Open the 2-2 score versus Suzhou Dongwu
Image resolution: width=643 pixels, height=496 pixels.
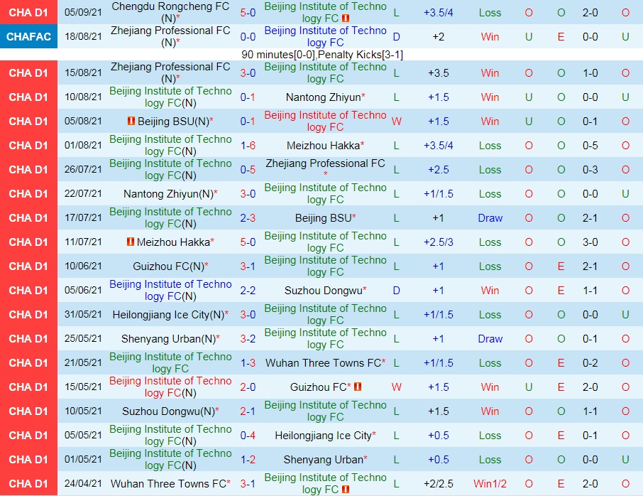[248, 291]
